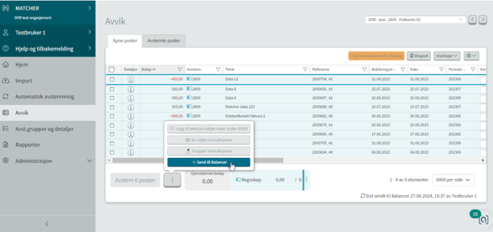Open the Import sidebar item
Viewport: 493px width, 232px height.
click(x=47, y=81)
